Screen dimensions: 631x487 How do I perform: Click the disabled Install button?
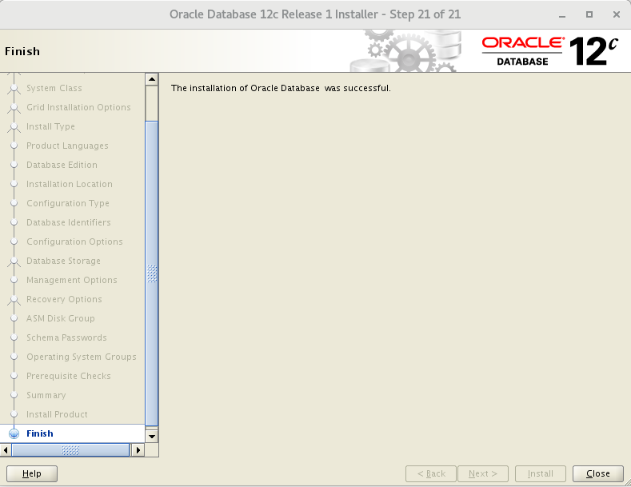tap(541, 473)
